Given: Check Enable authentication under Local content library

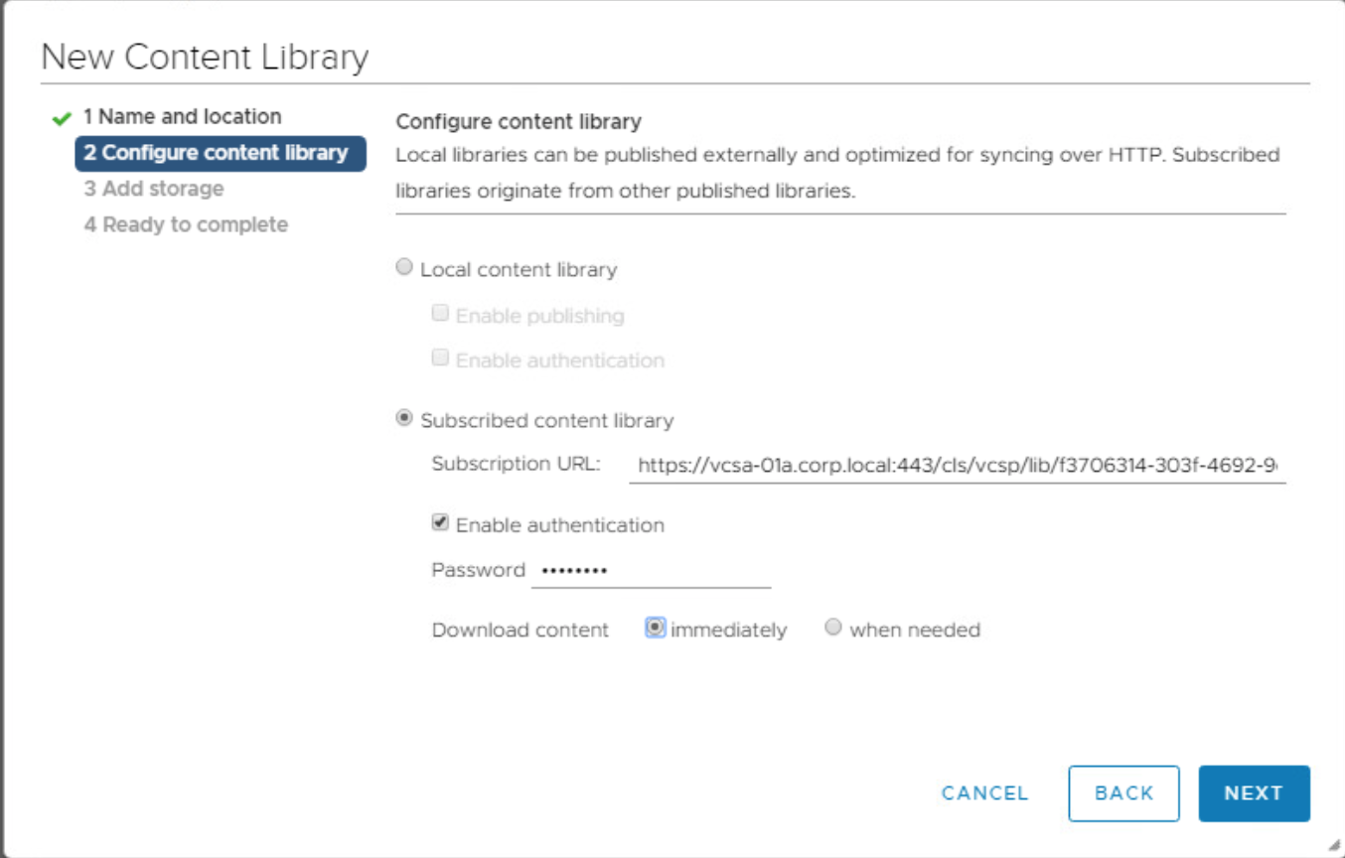Looking at the screenshot, I should pos(440,357).
